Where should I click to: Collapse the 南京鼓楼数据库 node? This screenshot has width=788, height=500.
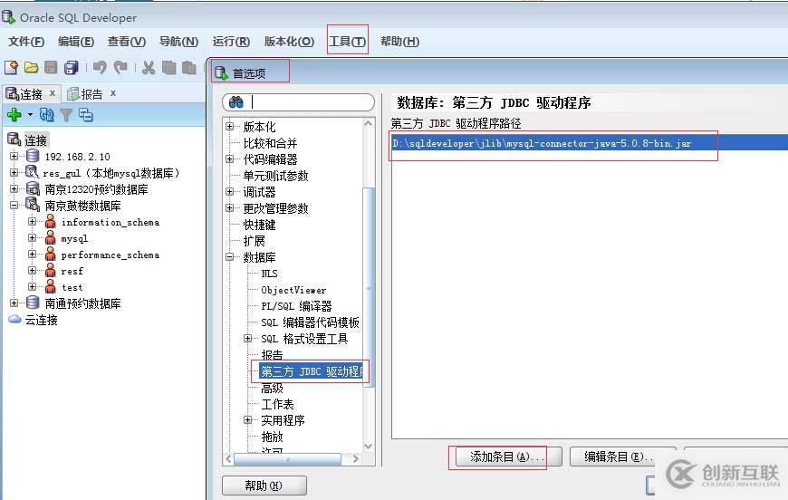(14, 205)
